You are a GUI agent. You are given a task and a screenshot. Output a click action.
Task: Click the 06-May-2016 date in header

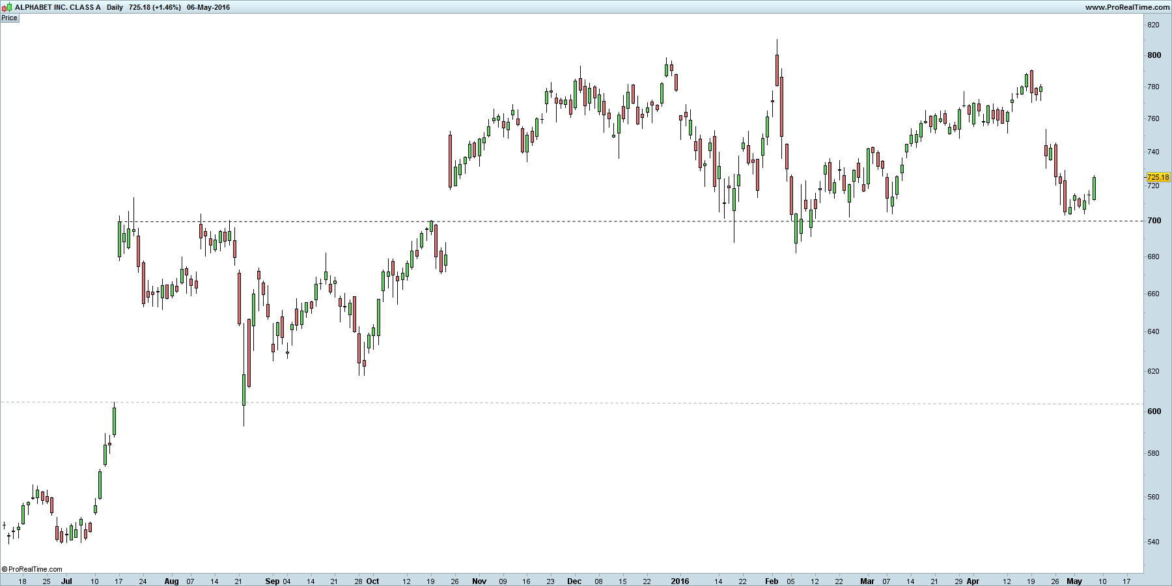click(208, 7)
